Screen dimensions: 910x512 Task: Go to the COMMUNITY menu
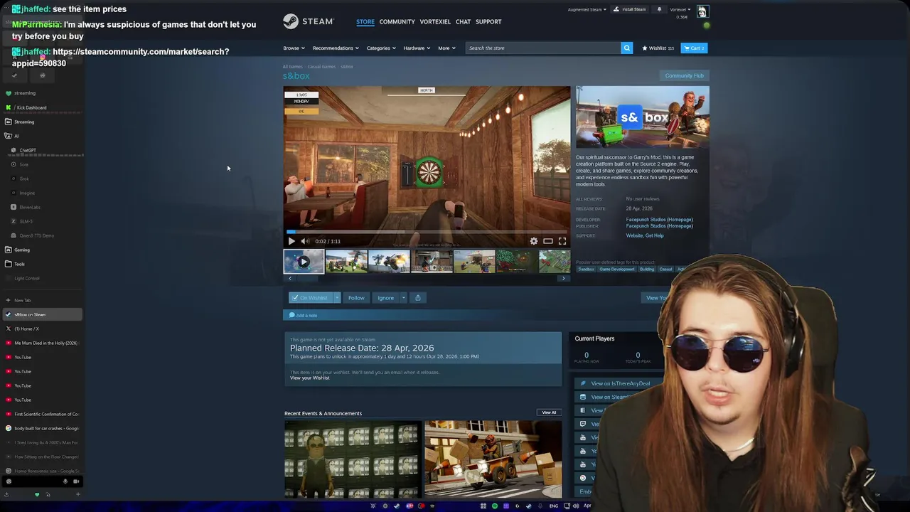(397, 21)
